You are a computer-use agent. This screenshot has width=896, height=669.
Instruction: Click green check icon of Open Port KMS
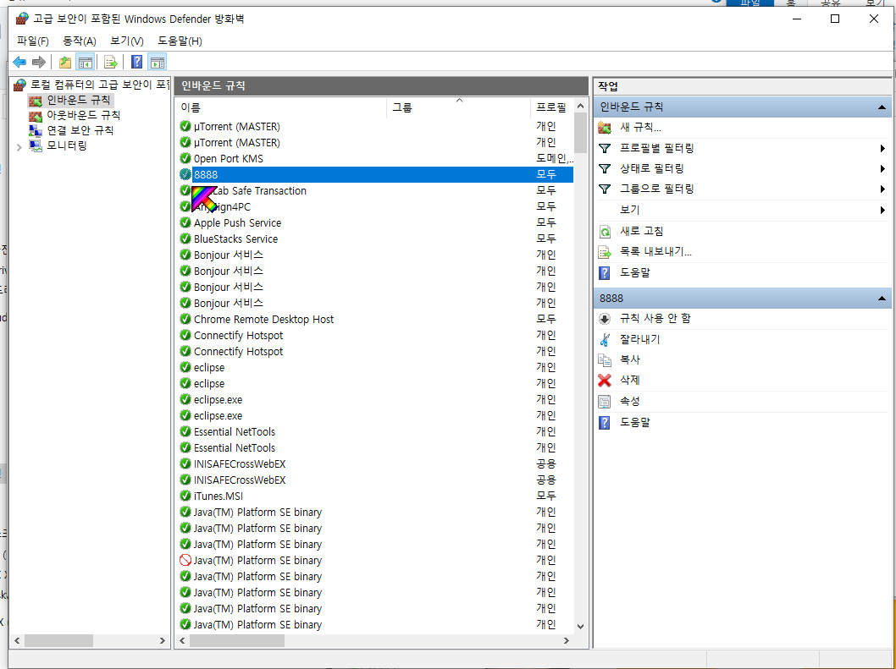[x=185, y=158]
